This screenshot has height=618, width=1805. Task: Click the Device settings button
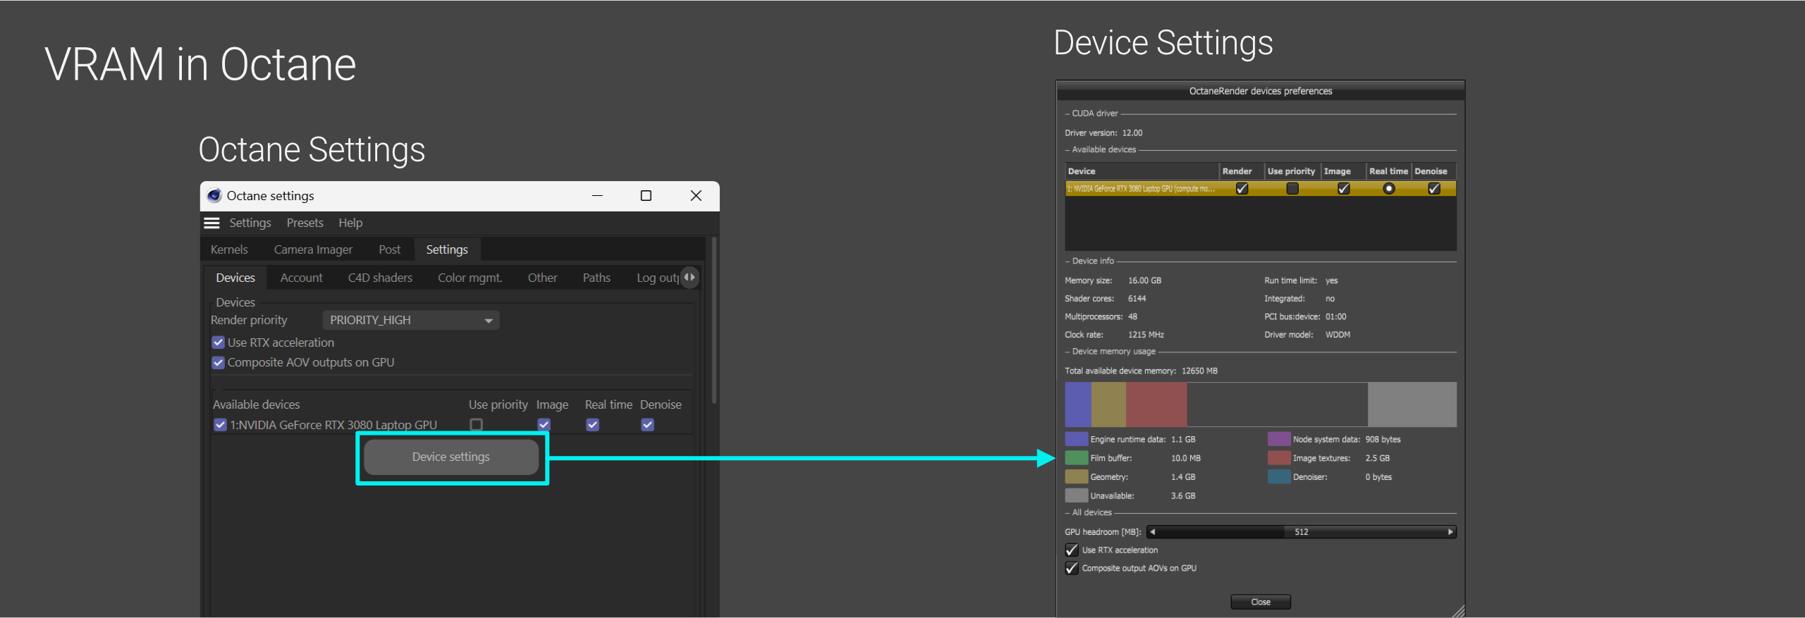pos(451,457)
